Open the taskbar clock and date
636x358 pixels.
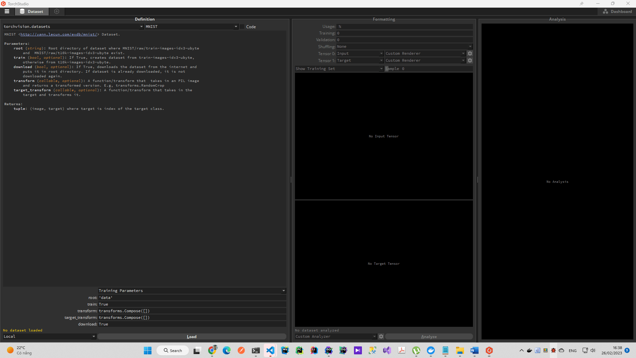(612, 350)
